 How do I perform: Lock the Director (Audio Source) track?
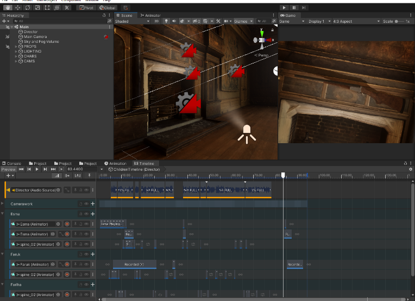click(81, 190)
